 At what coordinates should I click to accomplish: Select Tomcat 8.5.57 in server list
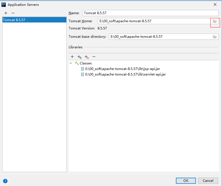coord(34,20)
